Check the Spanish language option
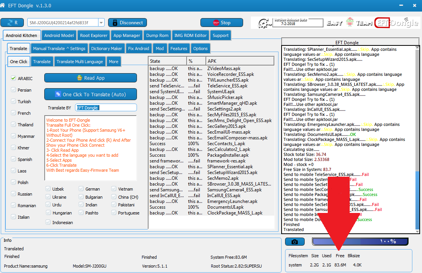This screenshot has height=273, width=422. click(13, 159)
